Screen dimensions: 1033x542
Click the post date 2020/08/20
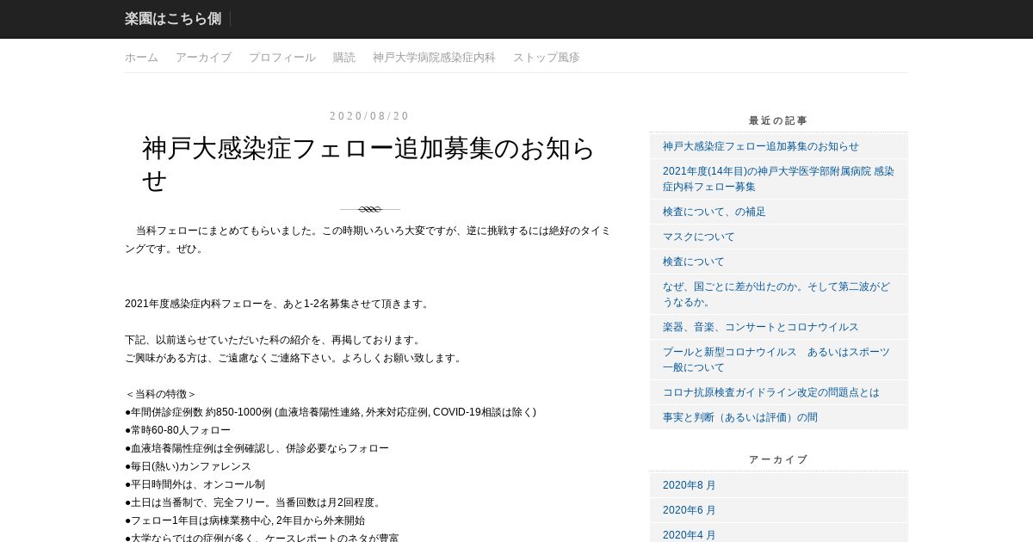(370, 116)
